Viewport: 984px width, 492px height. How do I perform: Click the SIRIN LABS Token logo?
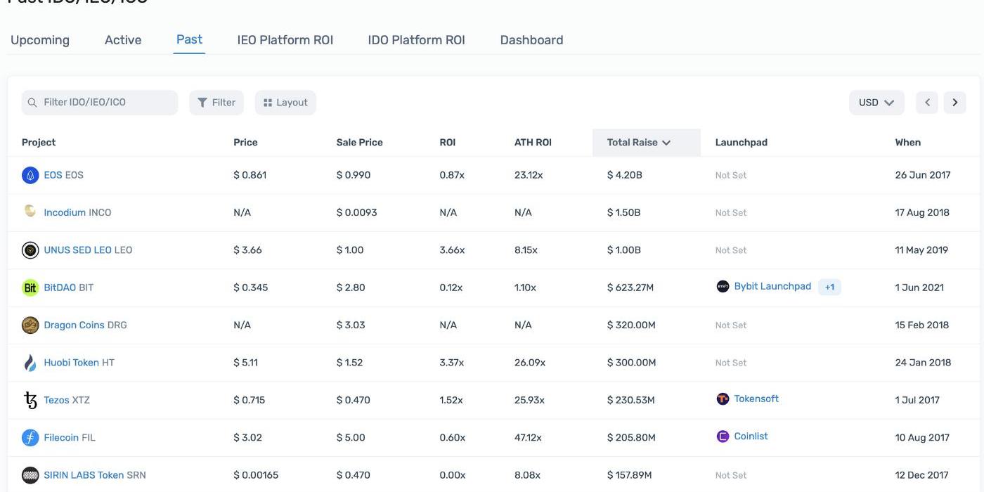click(x=30, y=475)
